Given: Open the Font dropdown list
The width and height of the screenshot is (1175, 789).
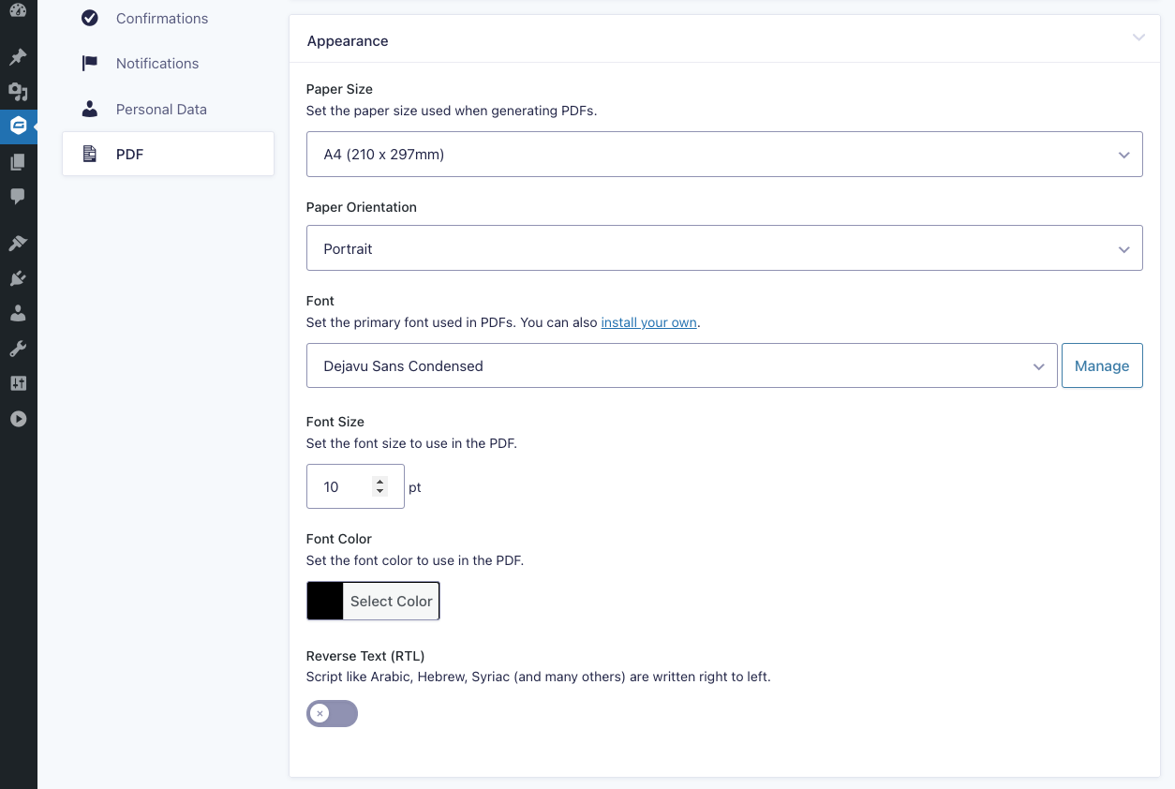Looking at the screenshot, I should [x=681, y=365].
